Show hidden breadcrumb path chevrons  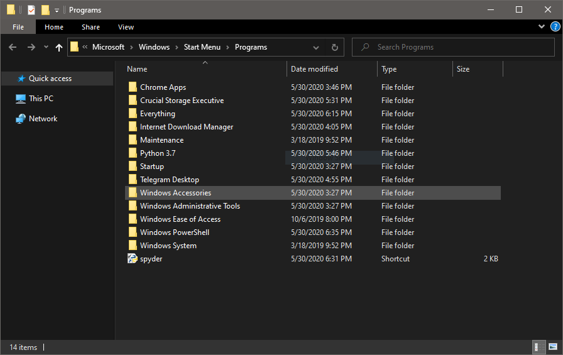85,47
